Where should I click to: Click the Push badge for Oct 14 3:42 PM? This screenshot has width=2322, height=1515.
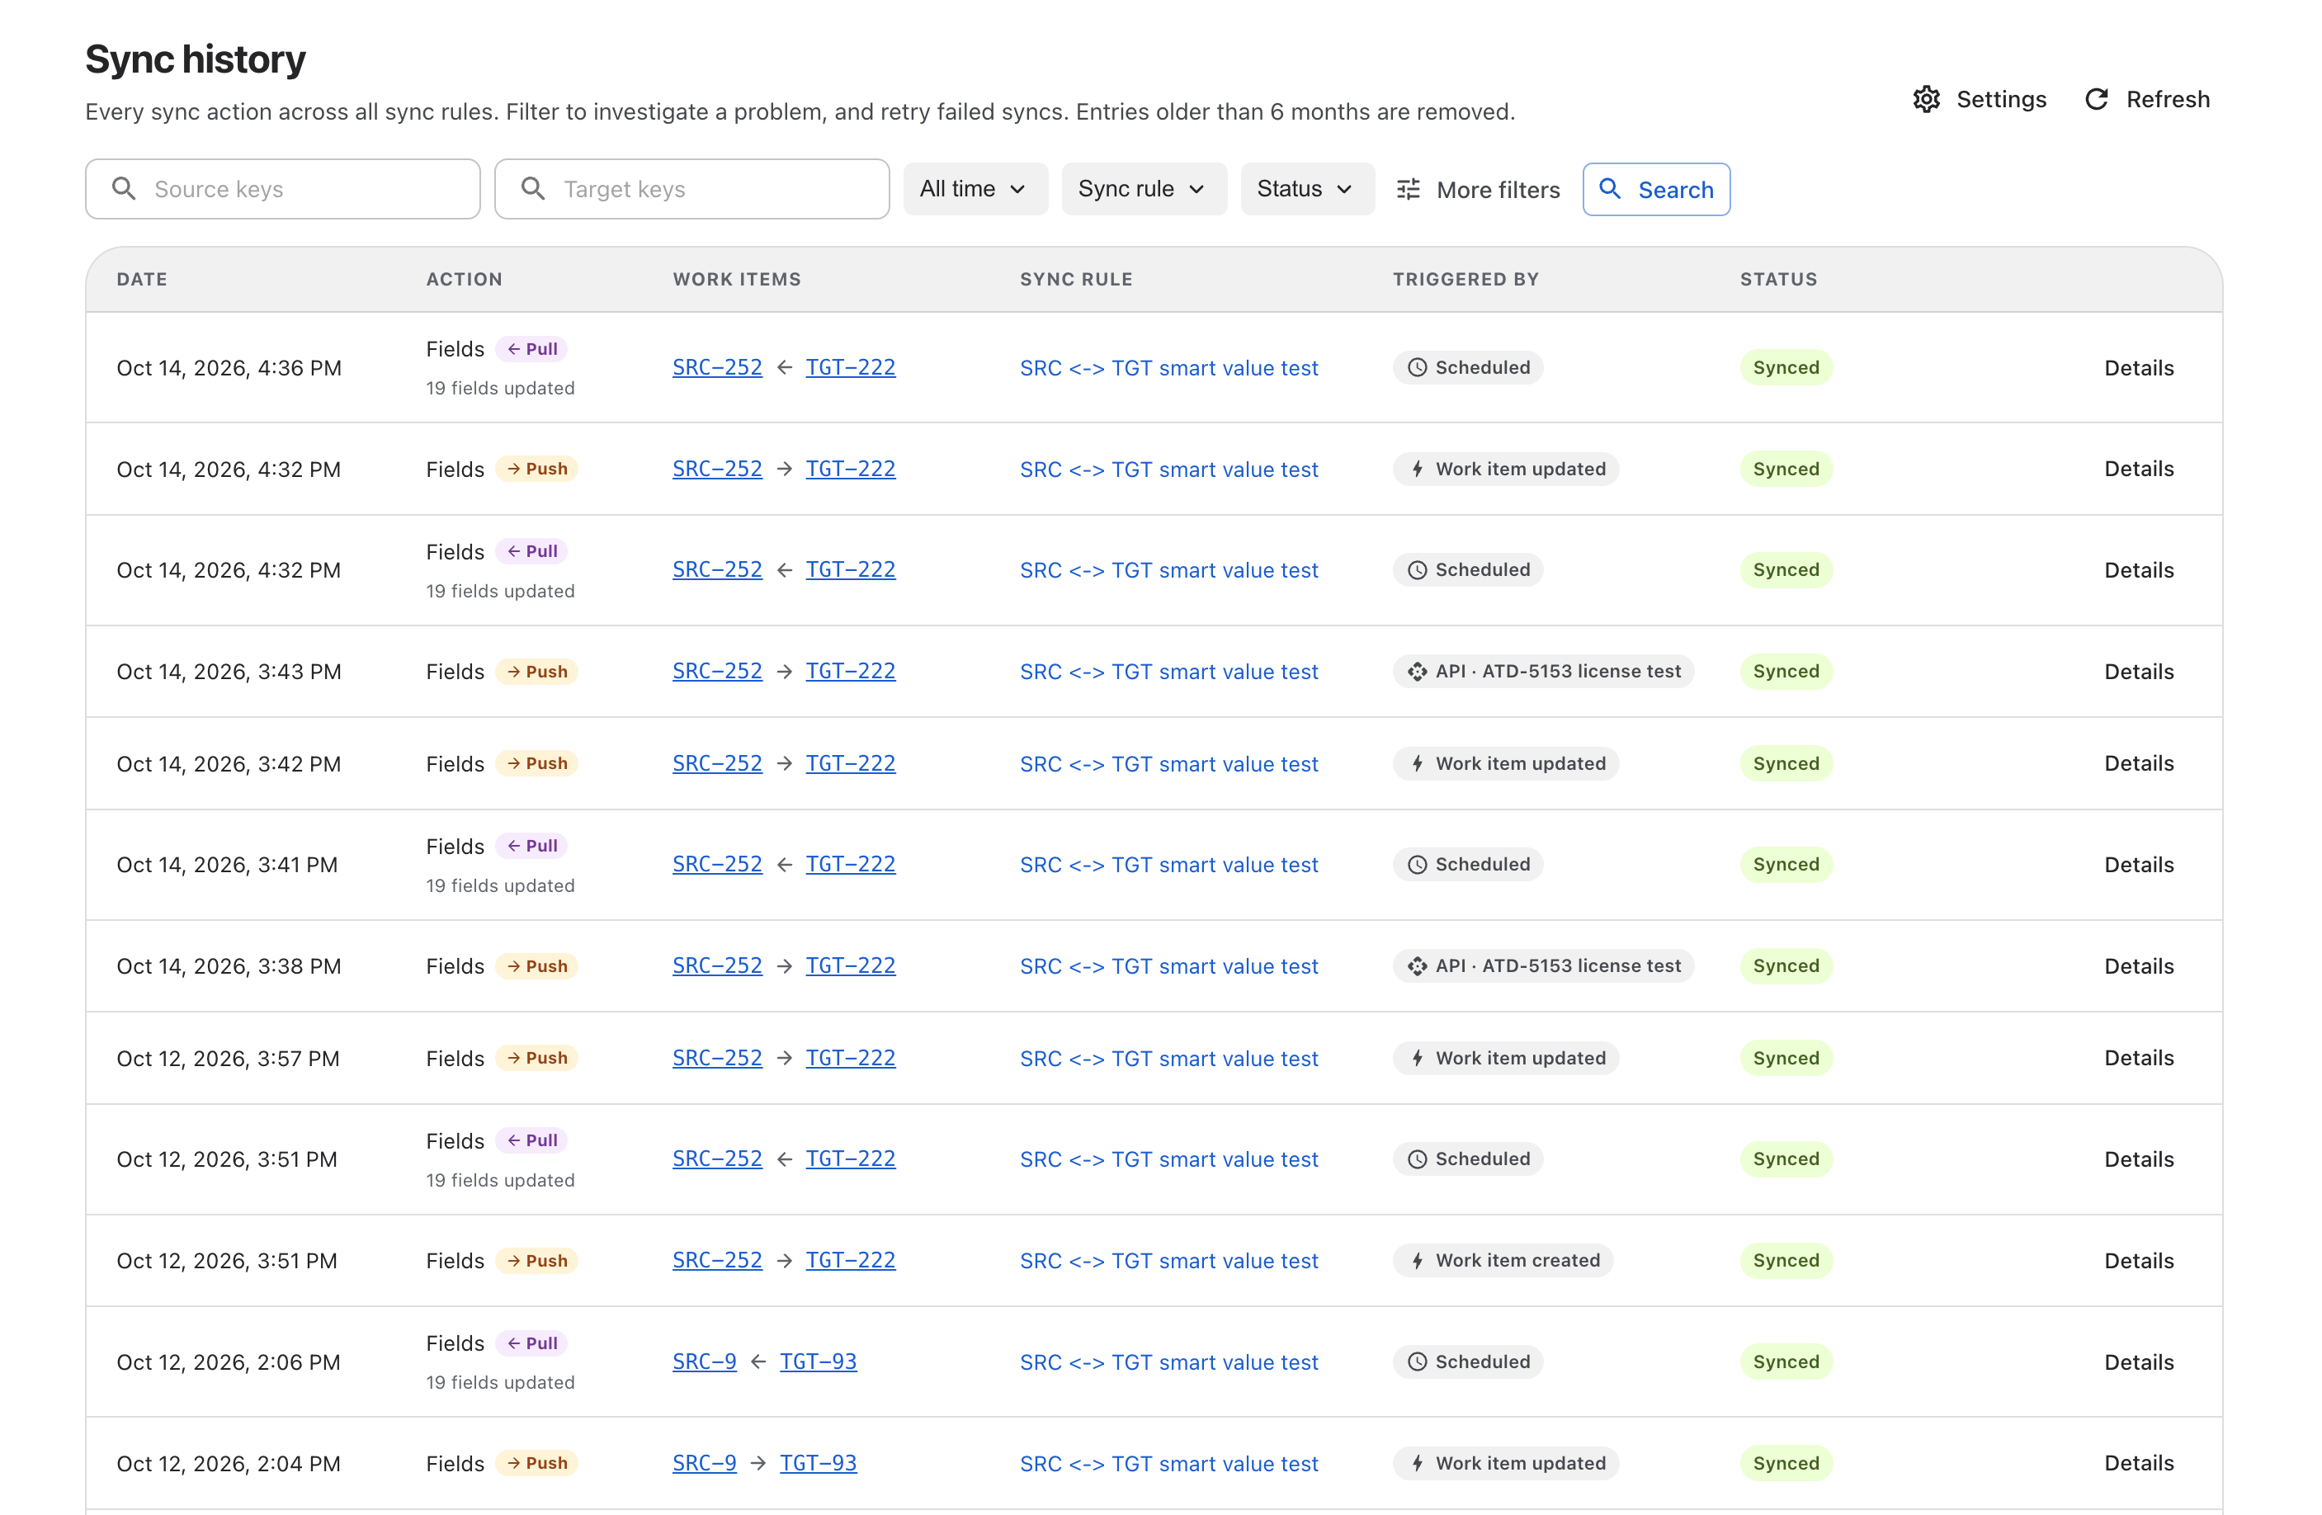click(x=536, y=764)
